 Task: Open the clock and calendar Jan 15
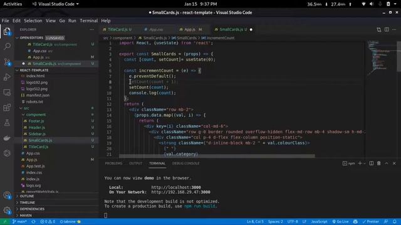[200, 4]
